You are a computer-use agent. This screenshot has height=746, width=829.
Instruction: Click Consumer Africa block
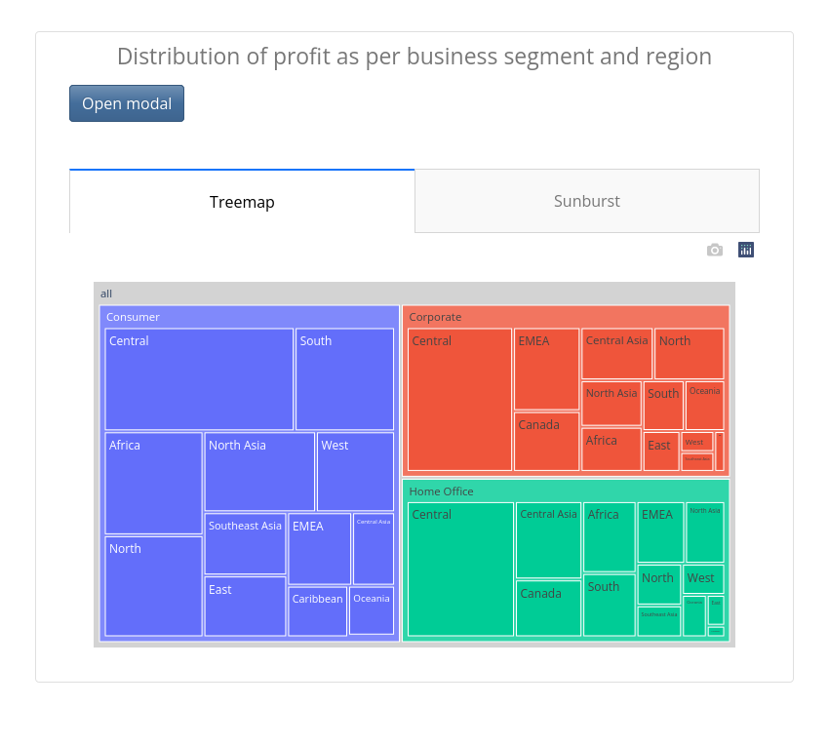[x=154, y=484]
